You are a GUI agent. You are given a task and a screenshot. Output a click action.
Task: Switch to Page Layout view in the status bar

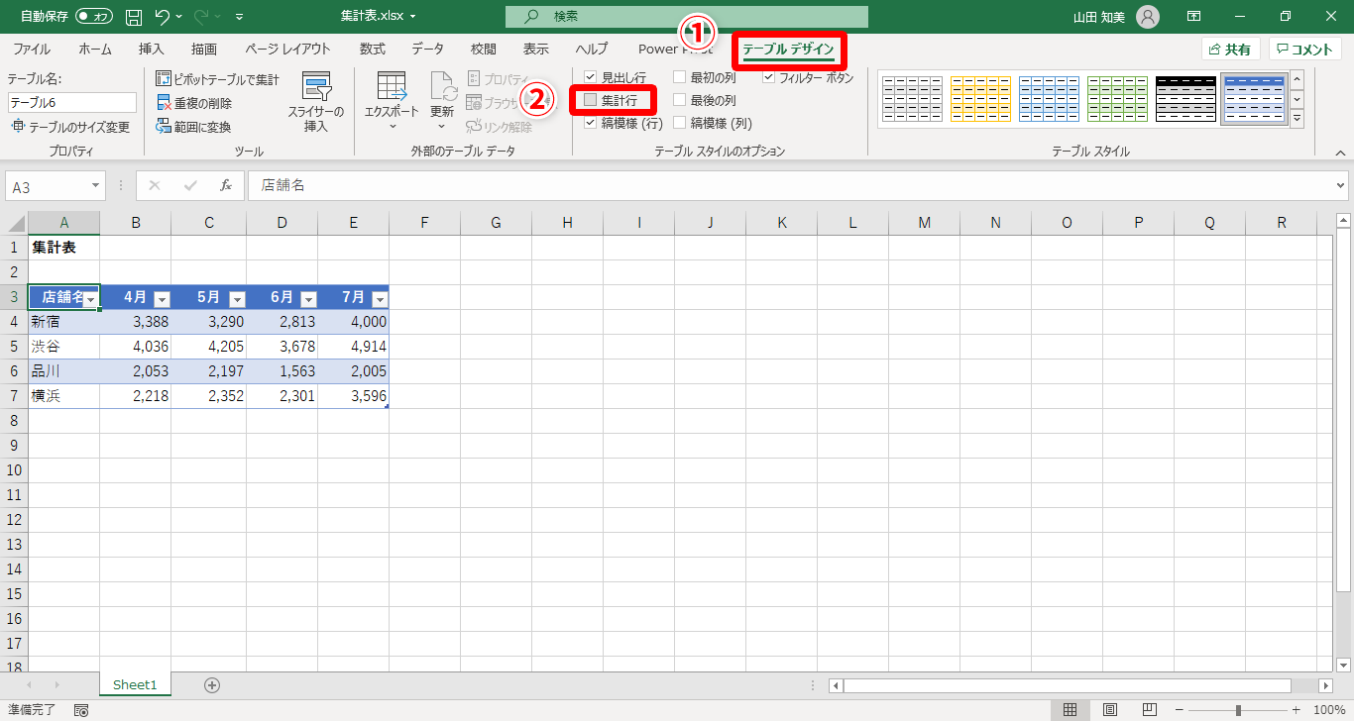click(x=1110, y=710)
